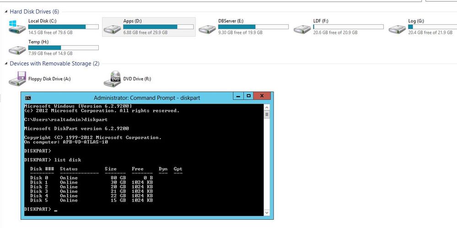Viewport: 457px width, 228px height.
Task: Select the Apps (D:) drive icon
Action: pyautogui.click(x=112, y=29)
